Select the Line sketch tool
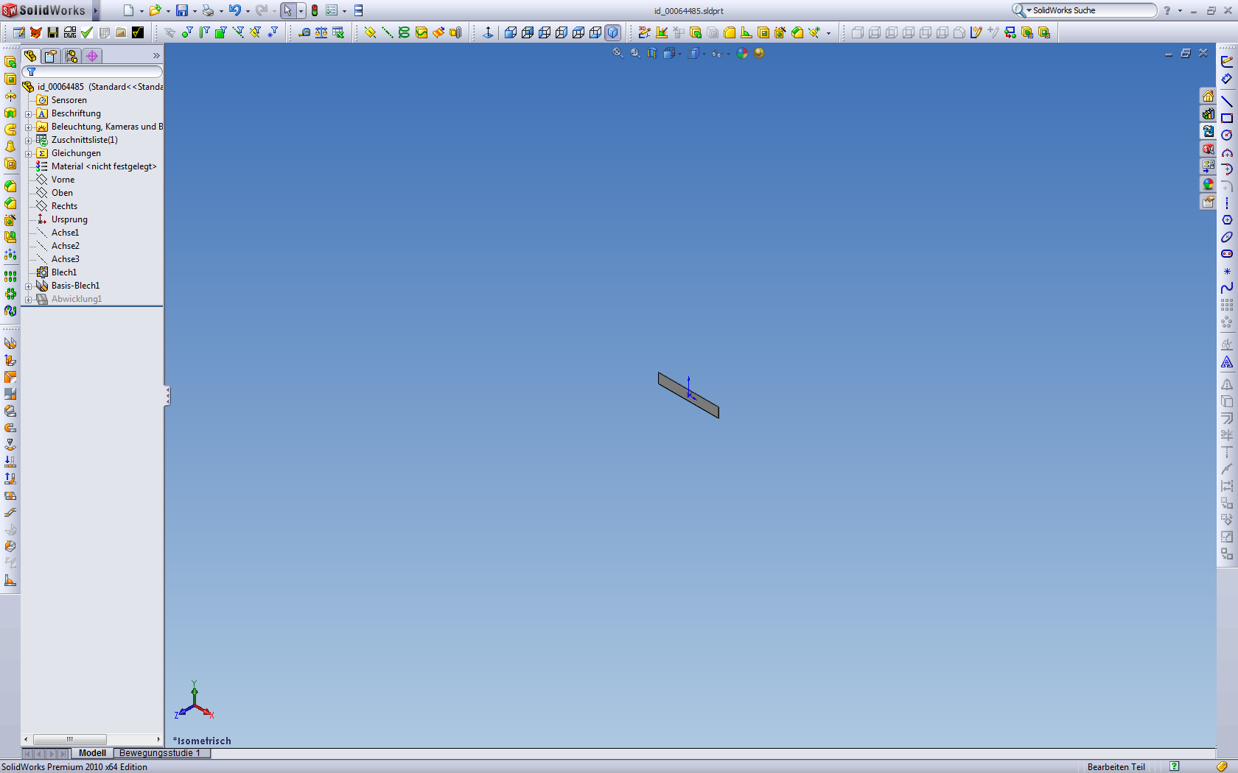Image resolution: width=1238 pixels, height=773 pixels. tap(1227, 101)
